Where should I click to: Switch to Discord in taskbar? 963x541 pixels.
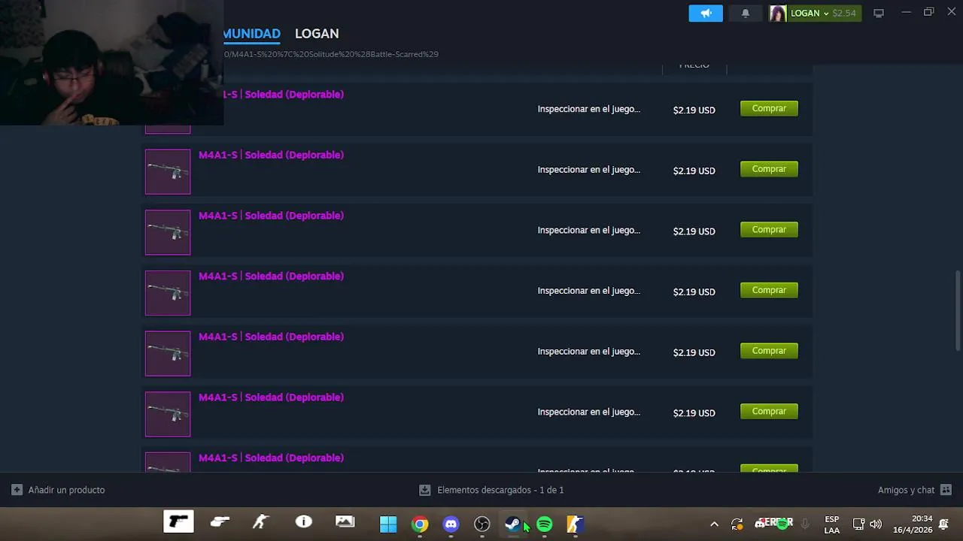tap(451, 524)
